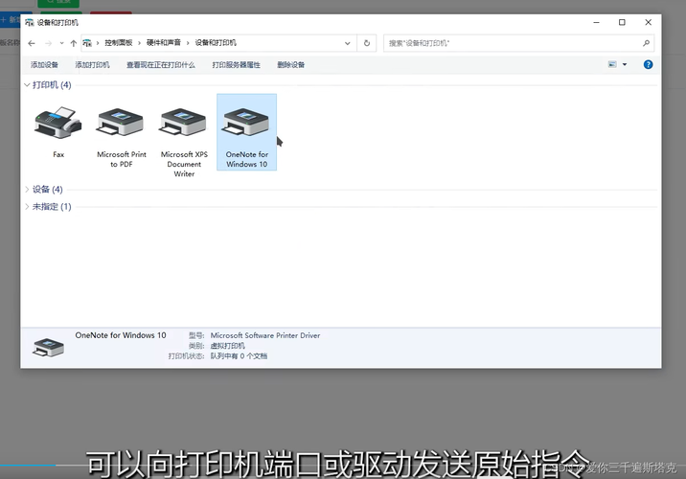Open the view options dropdown arrow

pos(625,65)
